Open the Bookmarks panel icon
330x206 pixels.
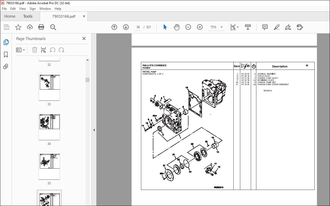pyautogui.click(x=6, y=55)
